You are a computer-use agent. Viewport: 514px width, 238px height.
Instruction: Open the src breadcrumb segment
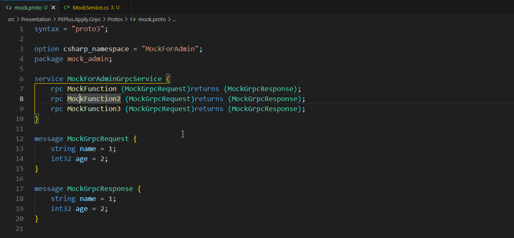(11, 19)
